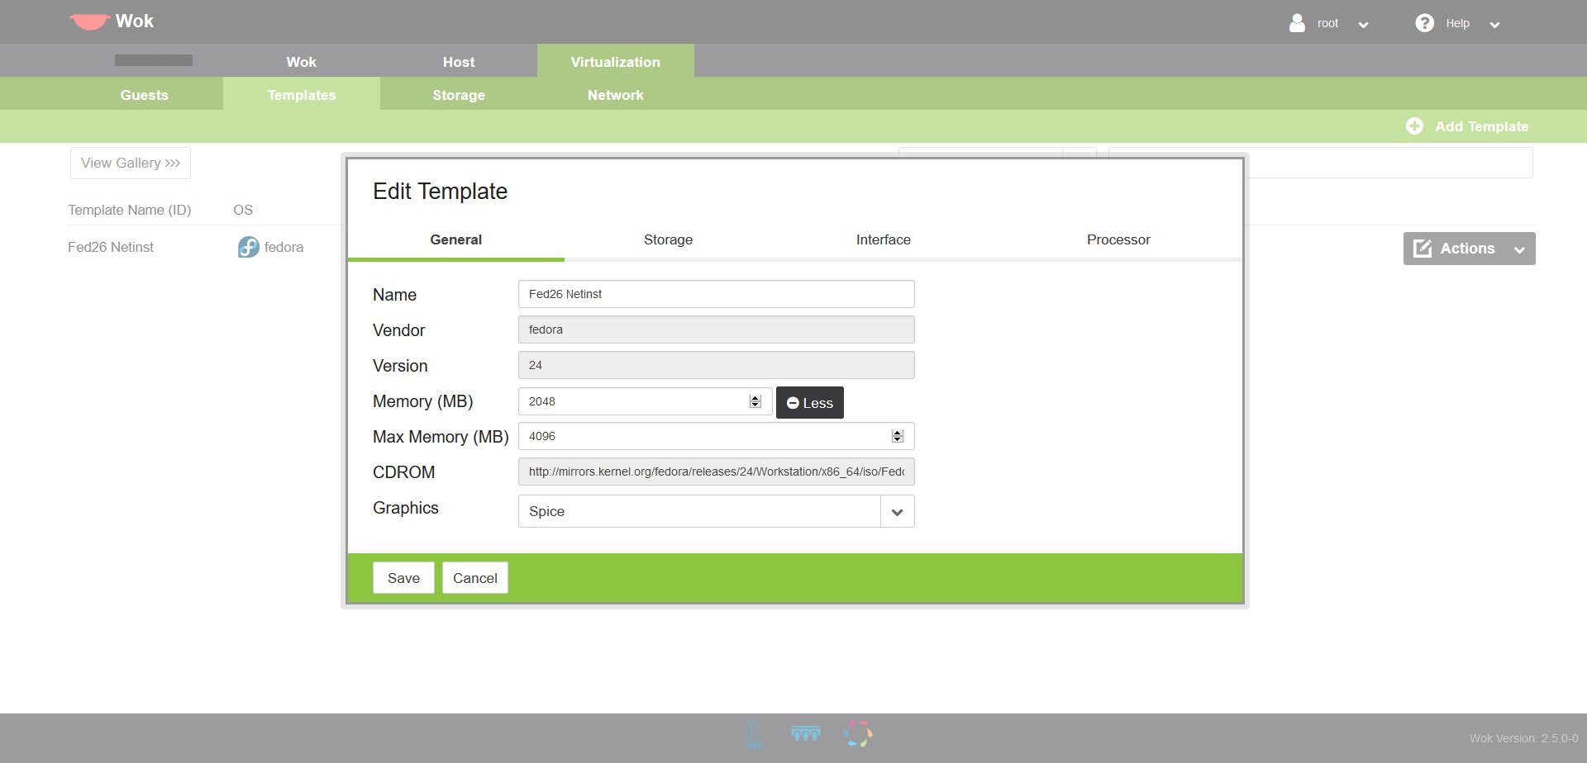
Task: Cancel the Edit Template dialog
Action: (x=474, y=578)
